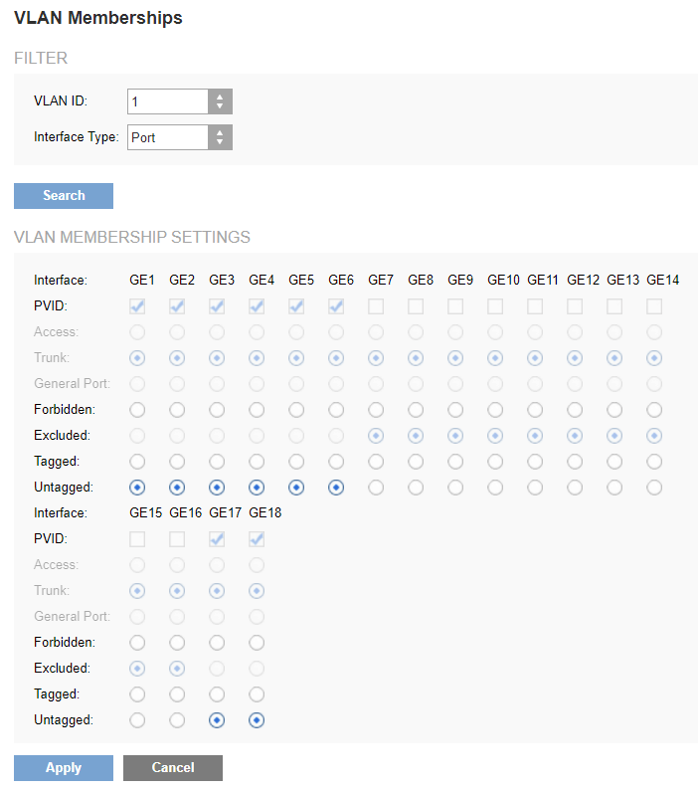Select Tagged radio for GE18

257,694
